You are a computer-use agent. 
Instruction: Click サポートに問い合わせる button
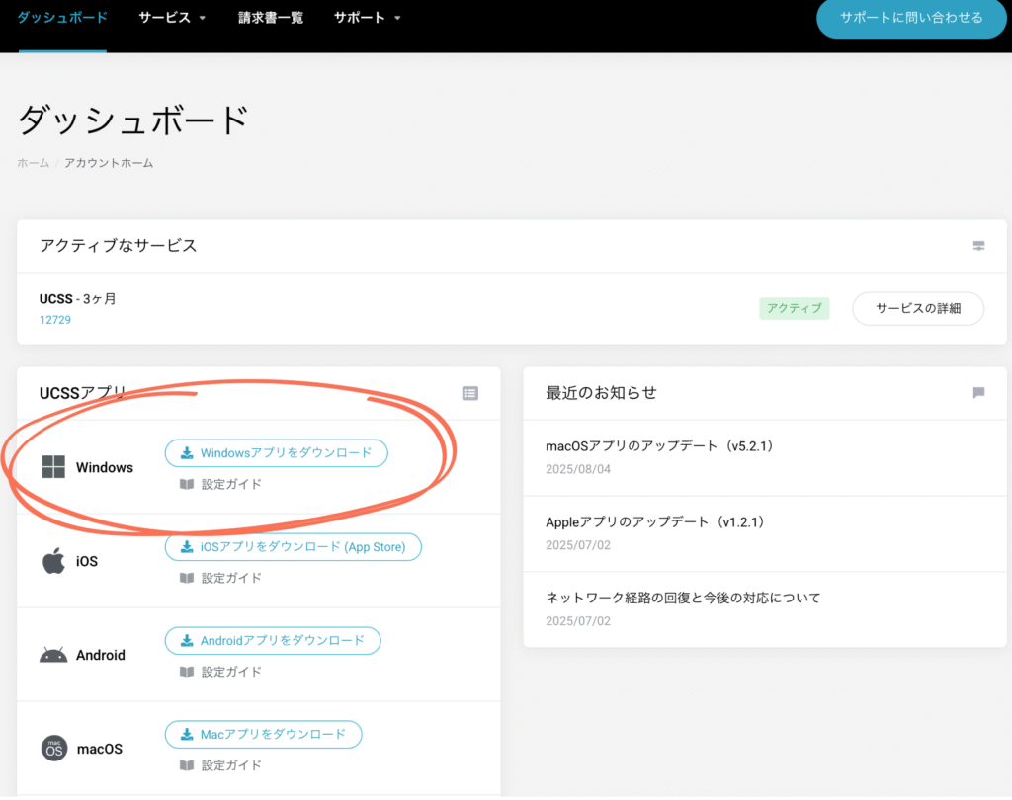click(x=911, y=18)
